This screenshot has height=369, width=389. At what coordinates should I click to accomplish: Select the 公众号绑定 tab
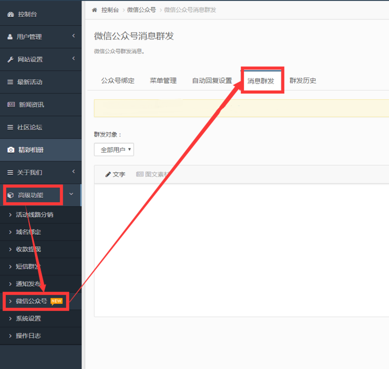coord(119,80)
